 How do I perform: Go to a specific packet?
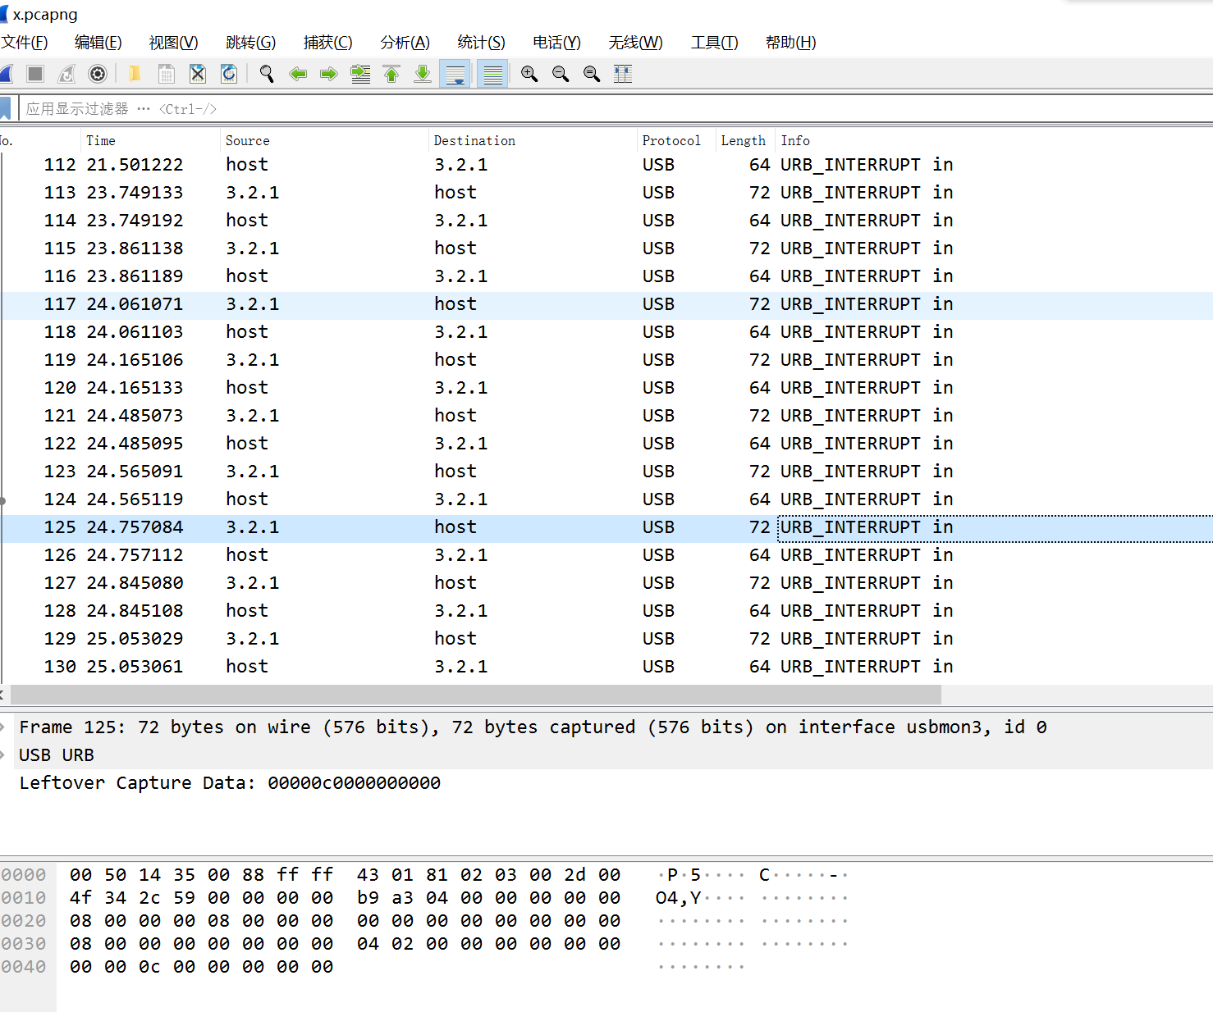click(360, 74)
